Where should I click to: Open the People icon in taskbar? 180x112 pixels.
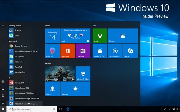point(165,109)
